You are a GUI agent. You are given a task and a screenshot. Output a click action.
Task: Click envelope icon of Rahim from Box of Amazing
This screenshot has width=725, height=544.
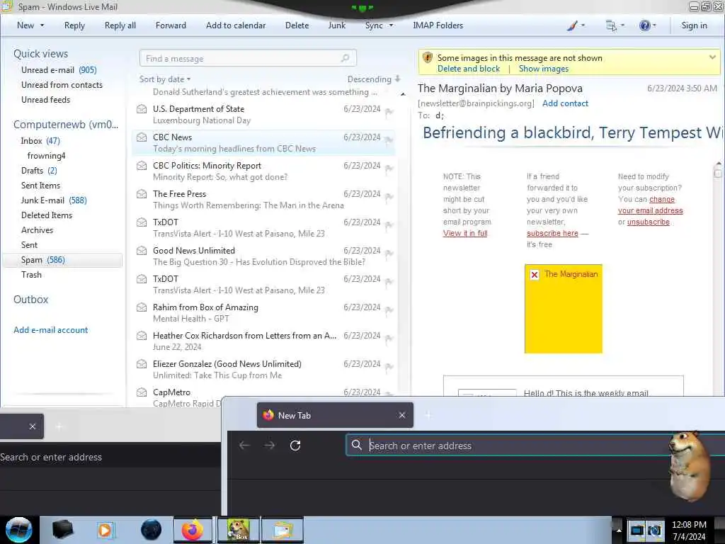pos(142,307)
